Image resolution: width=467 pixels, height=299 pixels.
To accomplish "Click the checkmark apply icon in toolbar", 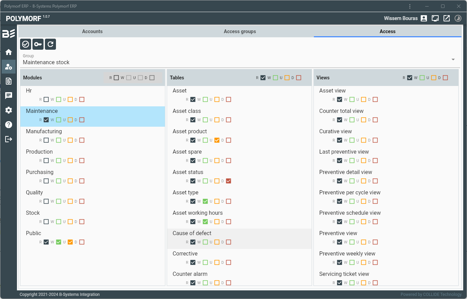I will click(x=26, y=44).
